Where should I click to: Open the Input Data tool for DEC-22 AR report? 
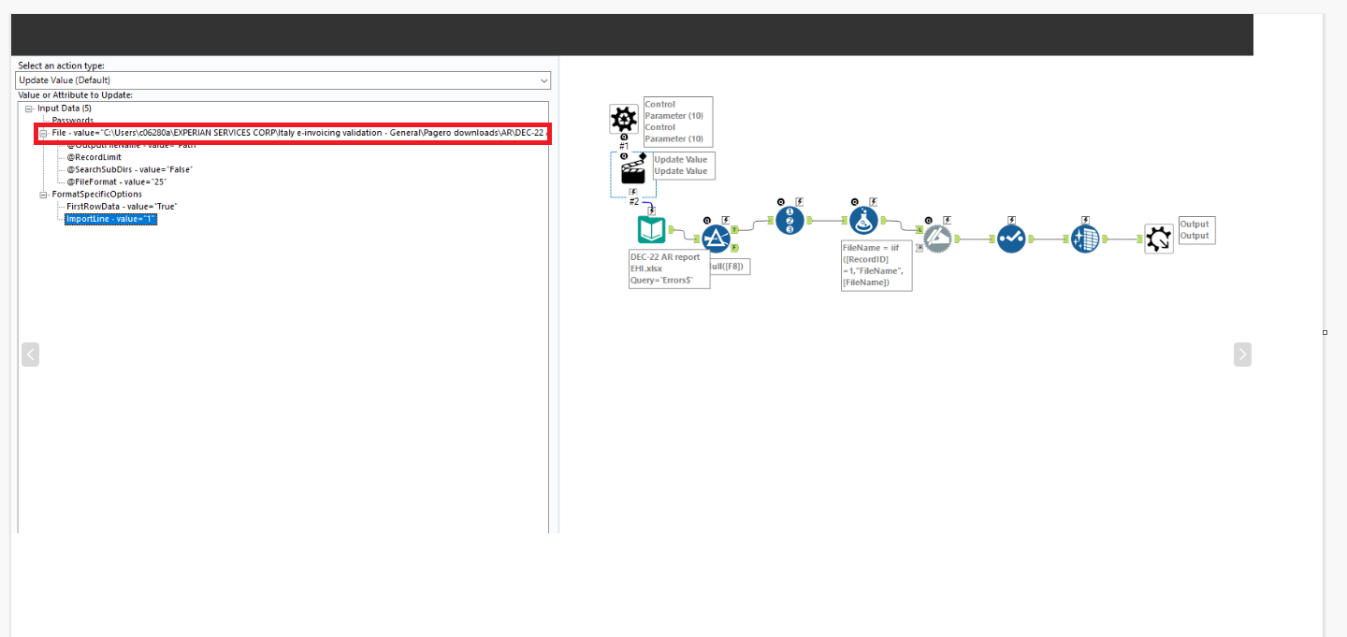[x=651, y=228]
